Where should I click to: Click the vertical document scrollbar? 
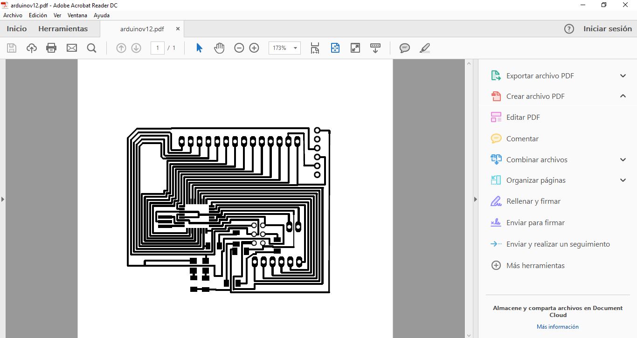pos(469,199)
